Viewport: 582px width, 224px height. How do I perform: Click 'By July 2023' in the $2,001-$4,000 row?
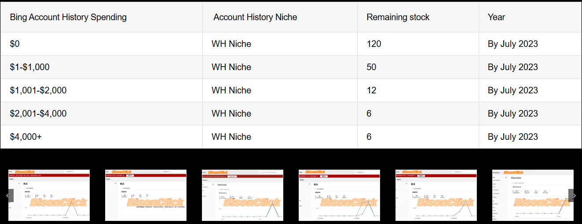pyautogui.click(x=513, y=114)
